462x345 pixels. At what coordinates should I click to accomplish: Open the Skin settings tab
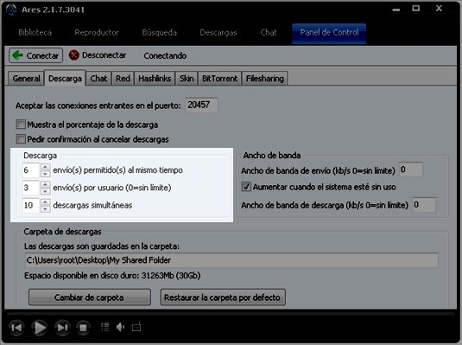tap(187, 79)
